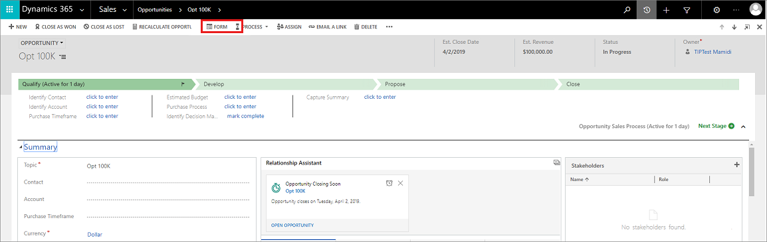Sort stakeholders by Name column
The height and width of the screenshot is (242, 767).
[x=580, y=179]
